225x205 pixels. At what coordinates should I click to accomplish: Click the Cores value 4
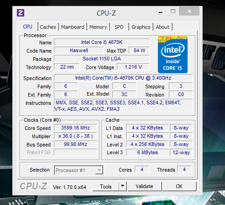click(x=142, y=169)
